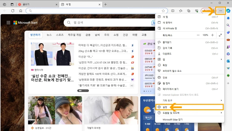Zoom out with the minus button
This screenshot has height=131, width=232.
pyautogui.click(x=198, y=35)
